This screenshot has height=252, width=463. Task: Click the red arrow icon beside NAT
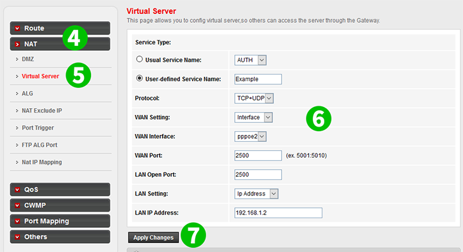[17, 44]
